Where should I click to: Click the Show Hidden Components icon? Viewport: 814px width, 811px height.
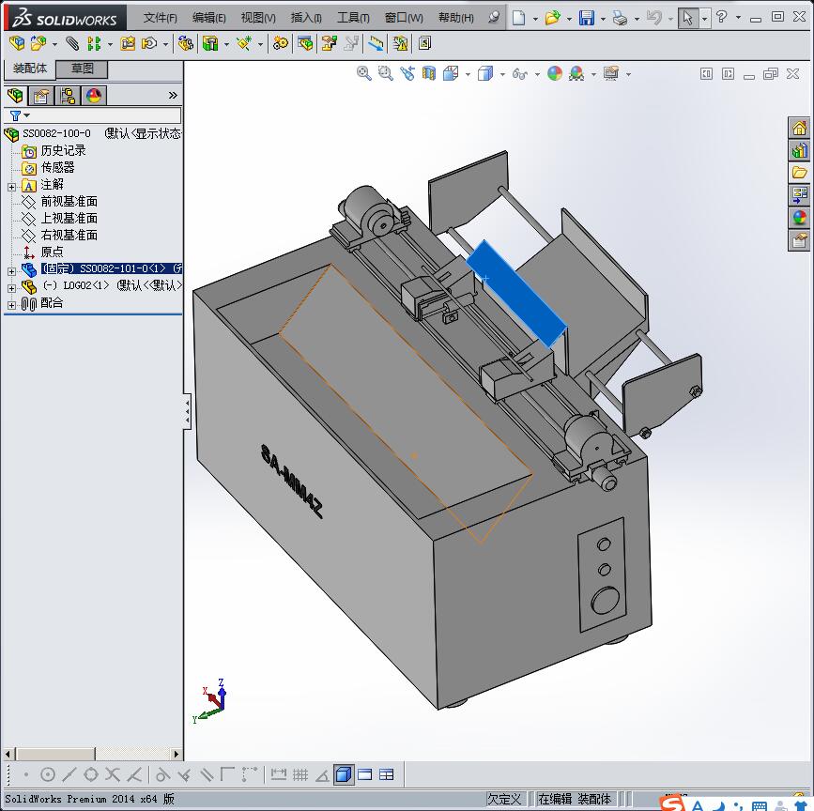tap(185, 43)
